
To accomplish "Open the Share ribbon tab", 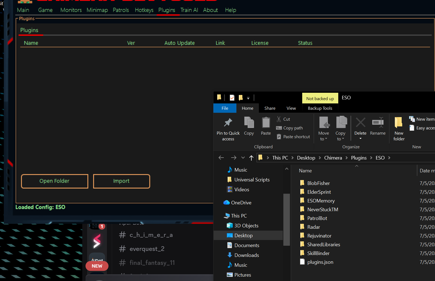I will click(x=270, y=108).
